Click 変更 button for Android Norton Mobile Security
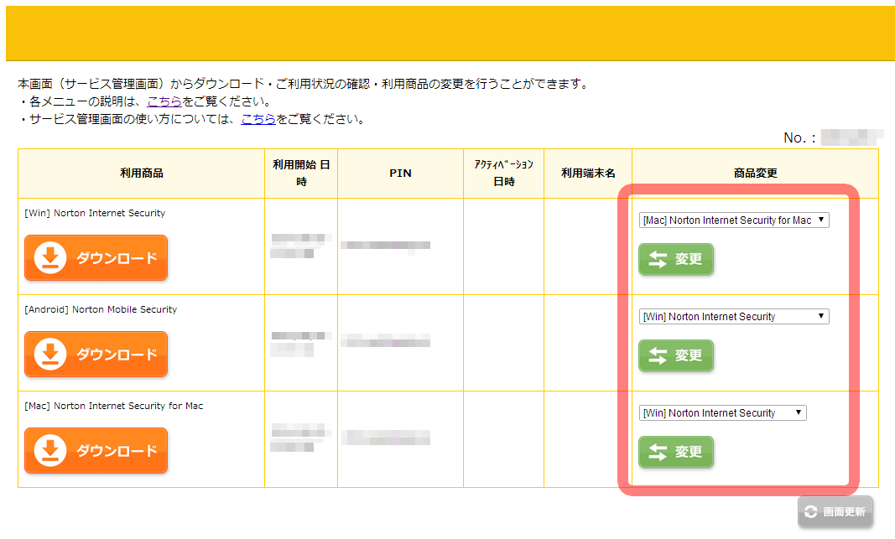Viewport: 895px width, 539px height. point(676,355)
